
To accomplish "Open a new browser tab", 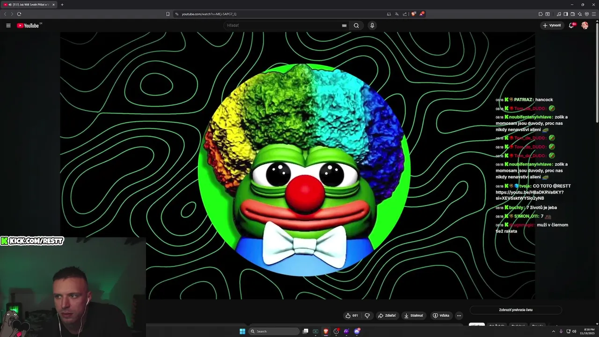I will pyautogui.click(x=62, y=5).
